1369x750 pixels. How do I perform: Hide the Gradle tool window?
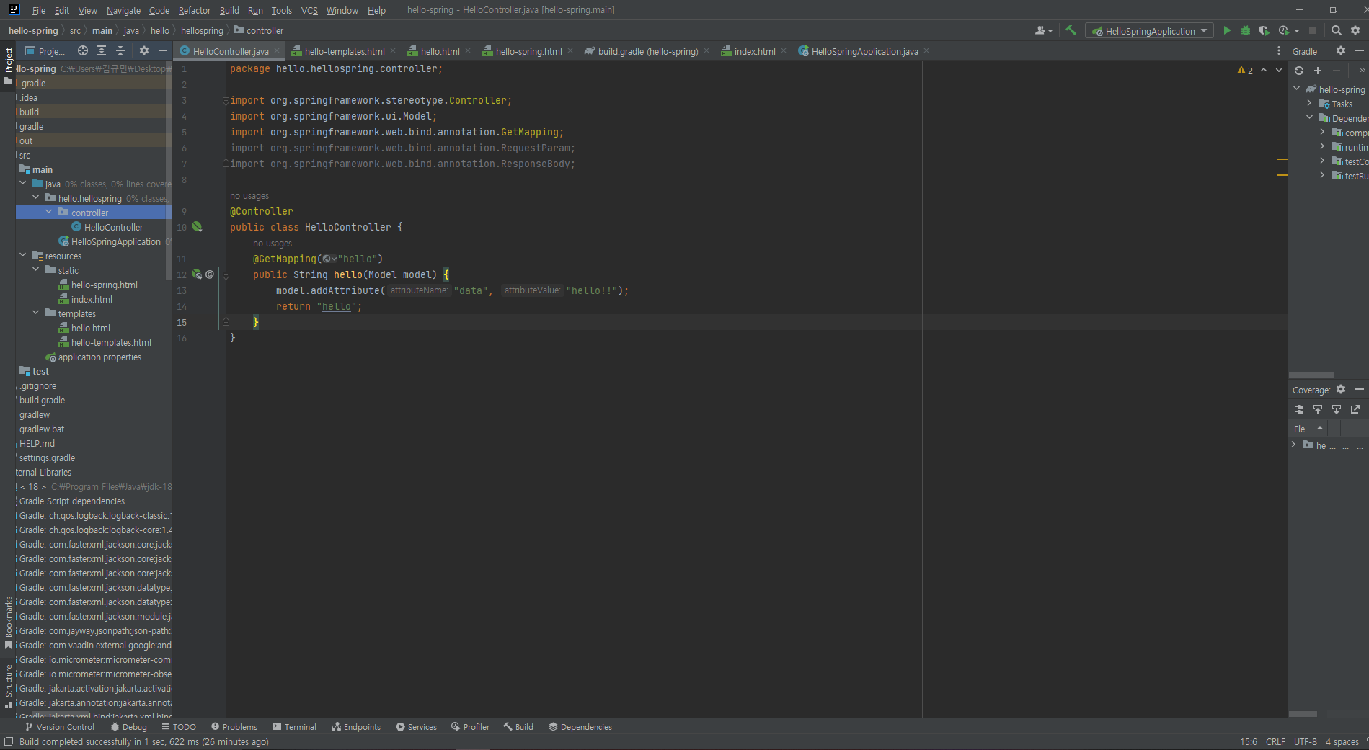pos(1360,50)
